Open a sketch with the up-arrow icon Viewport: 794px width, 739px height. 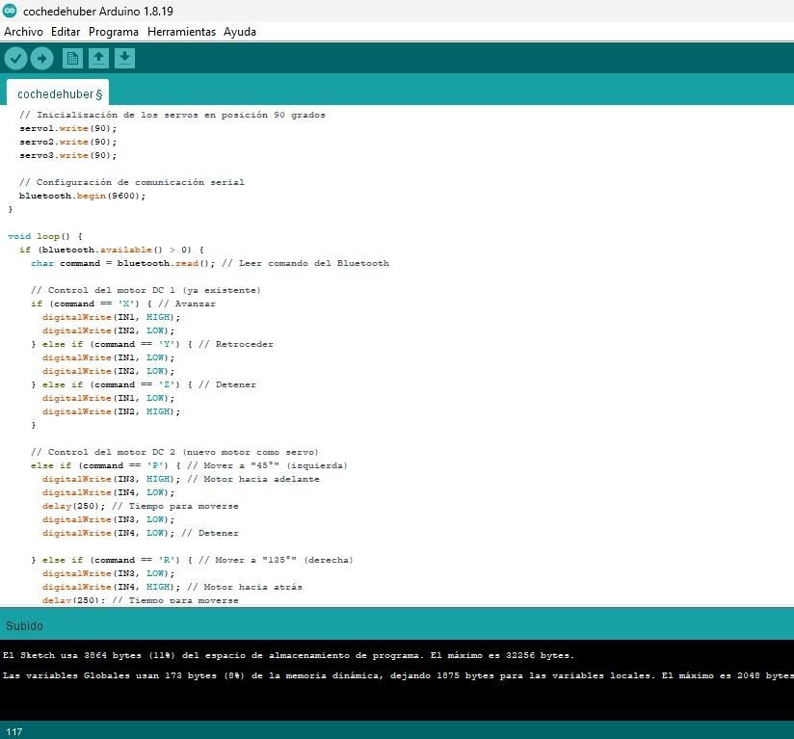98,58
